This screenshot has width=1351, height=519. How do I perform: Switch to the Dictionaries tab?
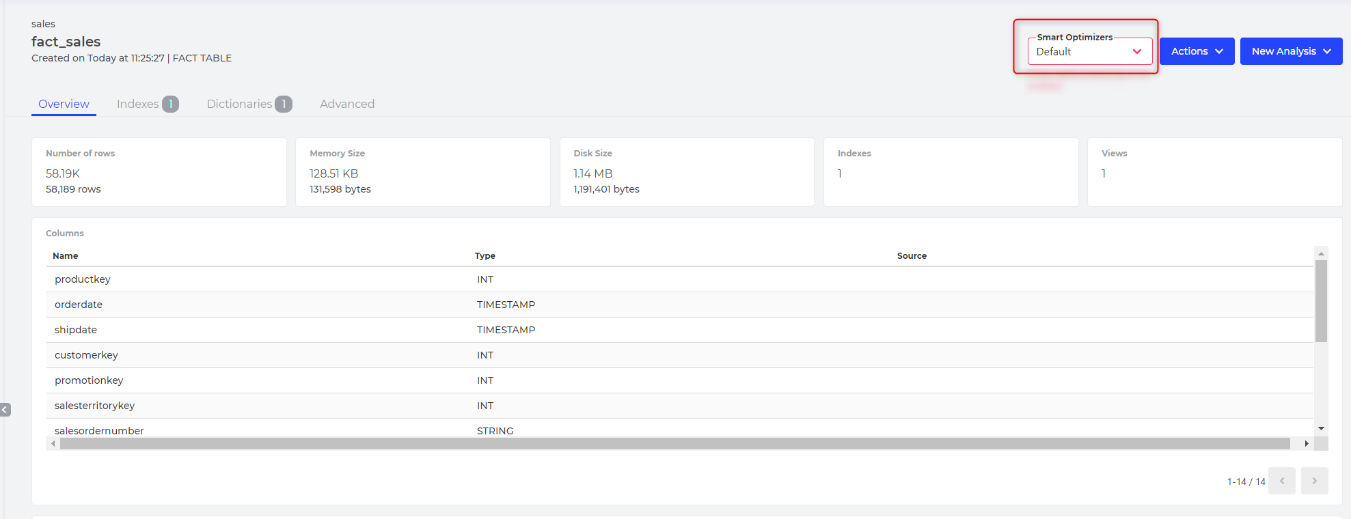(249, 104)
